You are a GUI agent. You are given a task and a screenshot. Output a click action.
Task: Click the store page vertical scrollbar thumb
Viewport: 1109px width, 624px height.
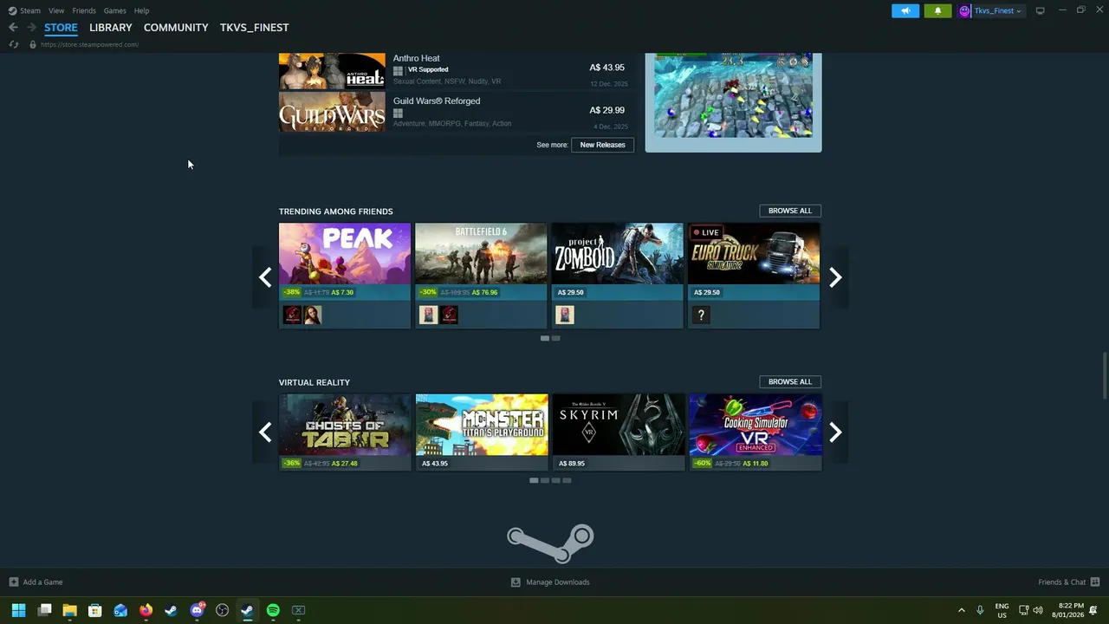(1104, 374)
